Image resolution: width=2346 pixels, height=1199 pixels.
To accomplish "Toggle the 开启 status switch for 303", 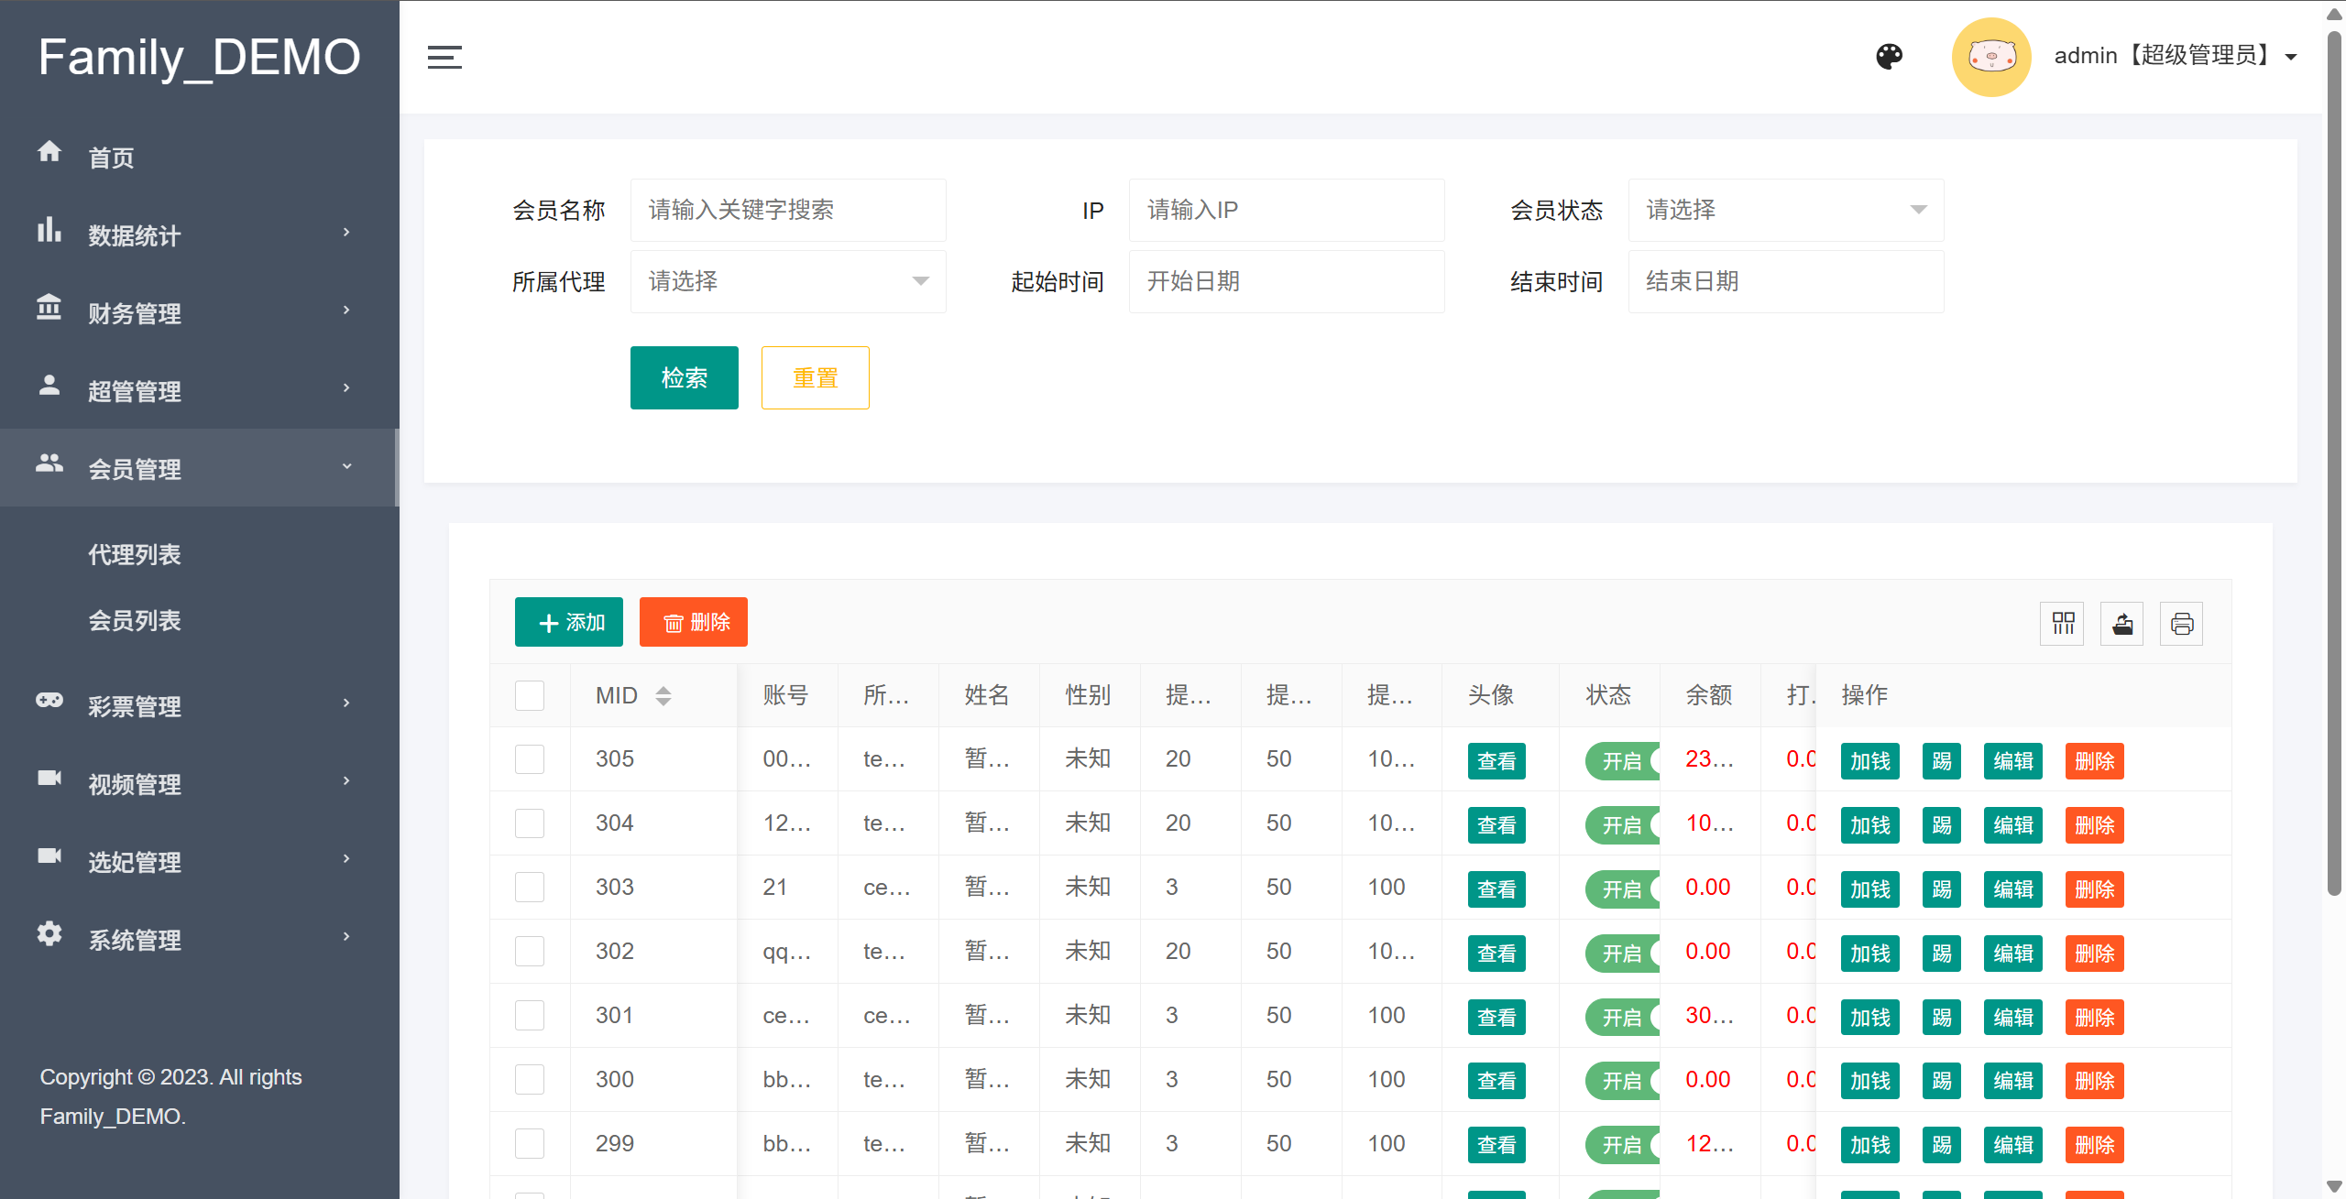I will (x=1623, y=888).
